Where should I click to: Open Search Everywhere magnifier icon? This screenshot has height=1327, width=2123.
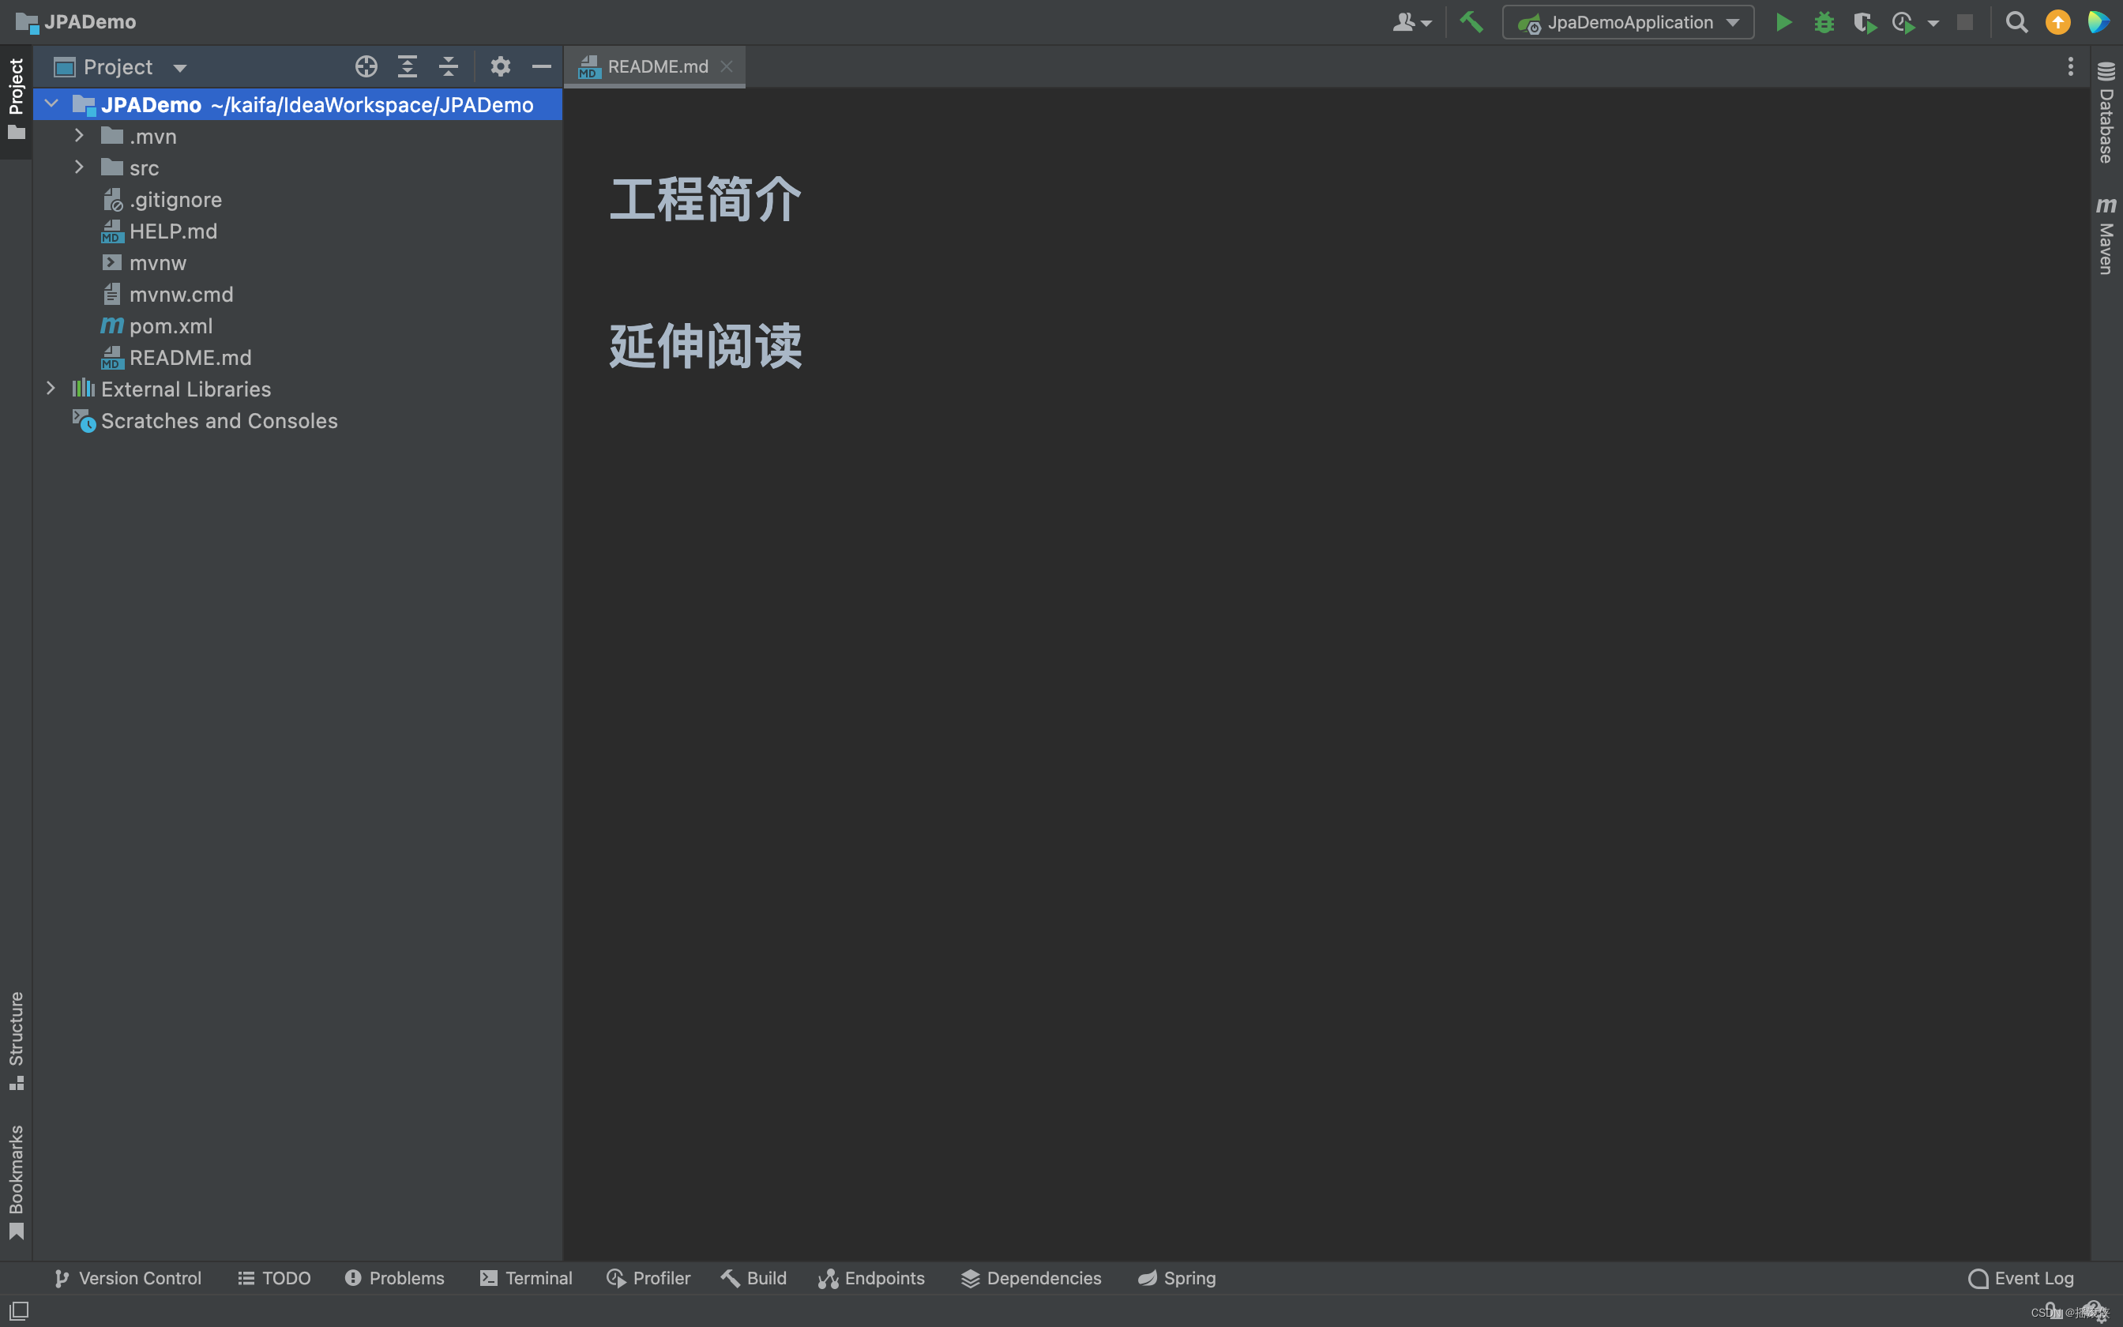(2017, 22)
